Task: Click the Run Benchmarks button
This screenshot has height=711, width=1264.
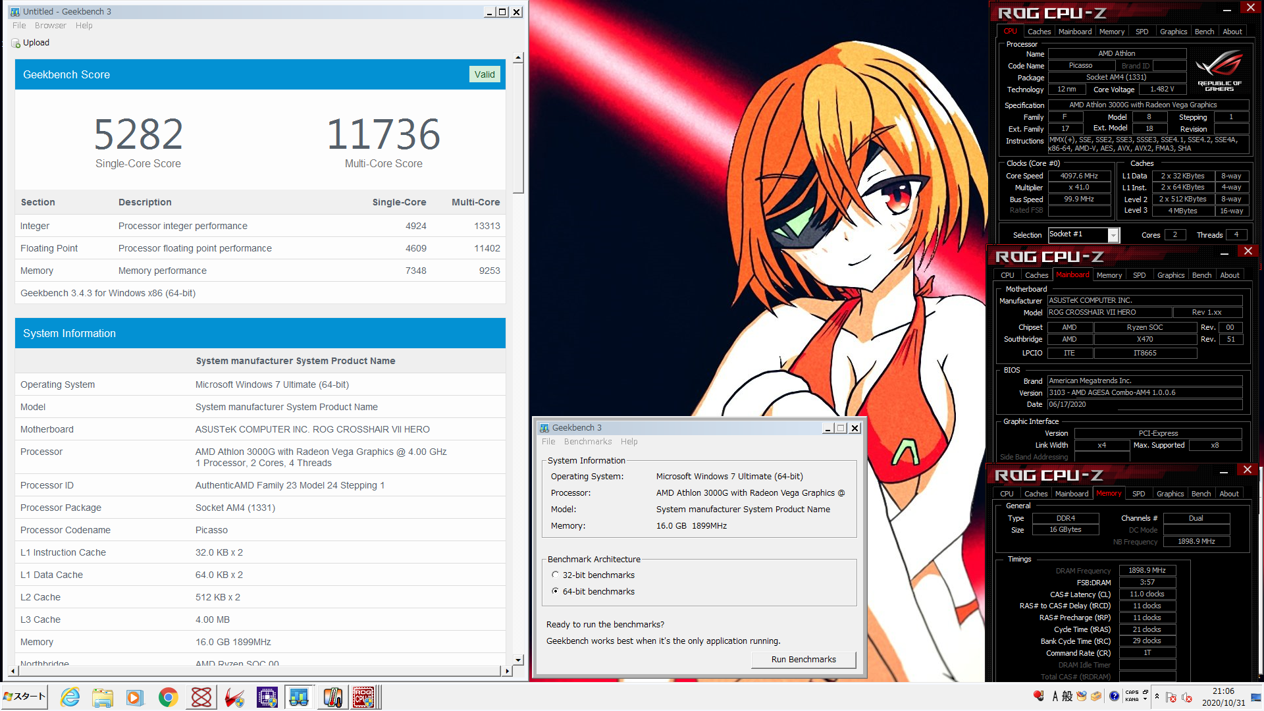Action: coord(803,660)
